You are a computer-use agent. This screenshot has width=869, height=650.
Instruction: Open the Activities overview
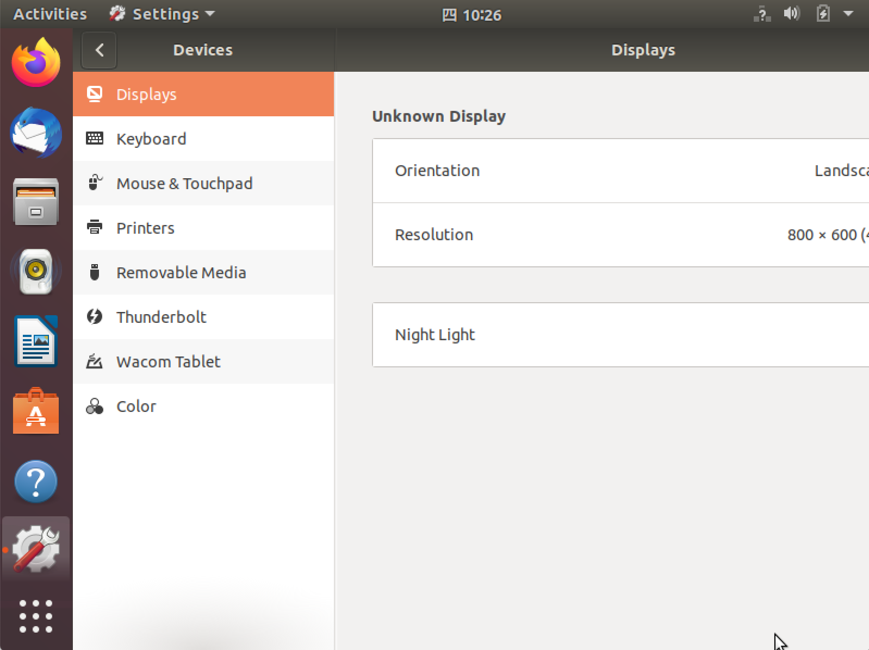[x=50, y=14]
